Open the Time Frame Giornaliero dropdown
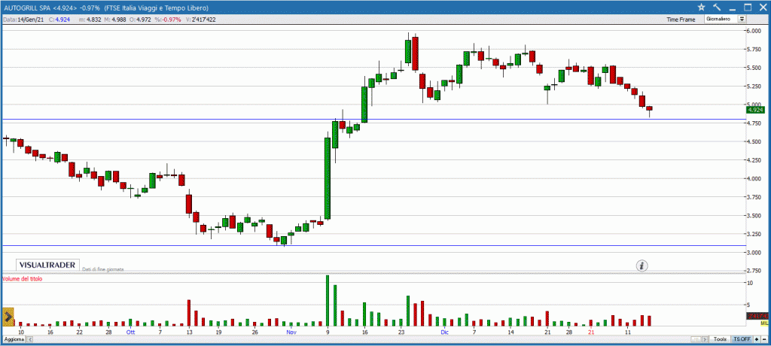This screenshot has height=346, width=771. (726, 19)
